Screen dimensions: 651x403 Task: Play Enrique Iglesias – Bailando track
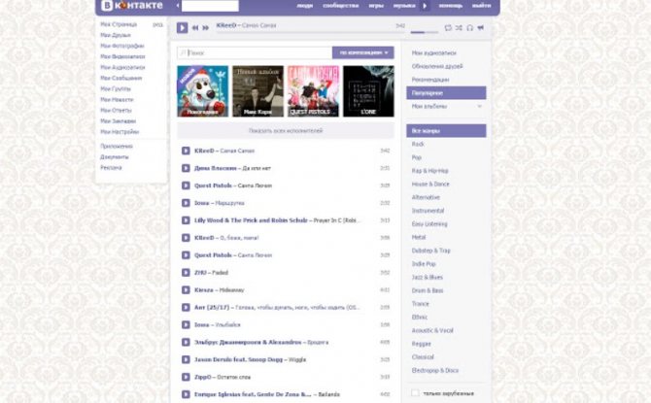tap(186, 394)
